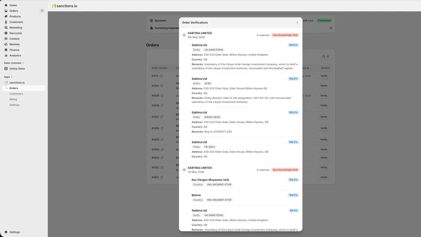Click Verify for order #1009
The height and width of the screenshot is (237, 421).
pos(324,96)
